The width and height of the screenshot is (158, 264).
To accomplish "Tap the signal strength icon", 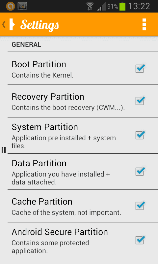I will tap(102, 6).
